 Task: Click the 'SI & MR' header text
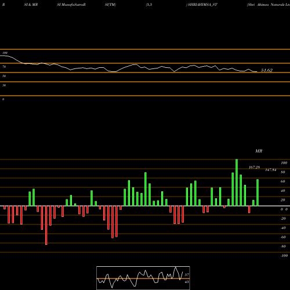(31, 5)
